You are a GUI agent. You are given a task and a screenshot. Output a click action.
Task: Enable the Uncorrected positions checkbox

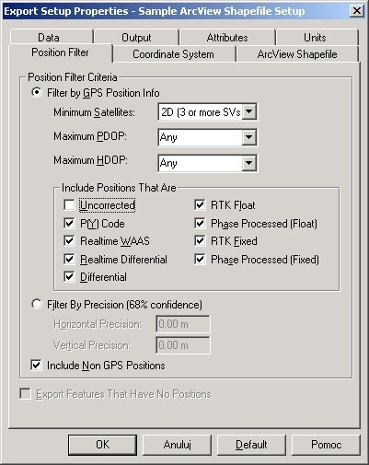(x=69, y=205)
